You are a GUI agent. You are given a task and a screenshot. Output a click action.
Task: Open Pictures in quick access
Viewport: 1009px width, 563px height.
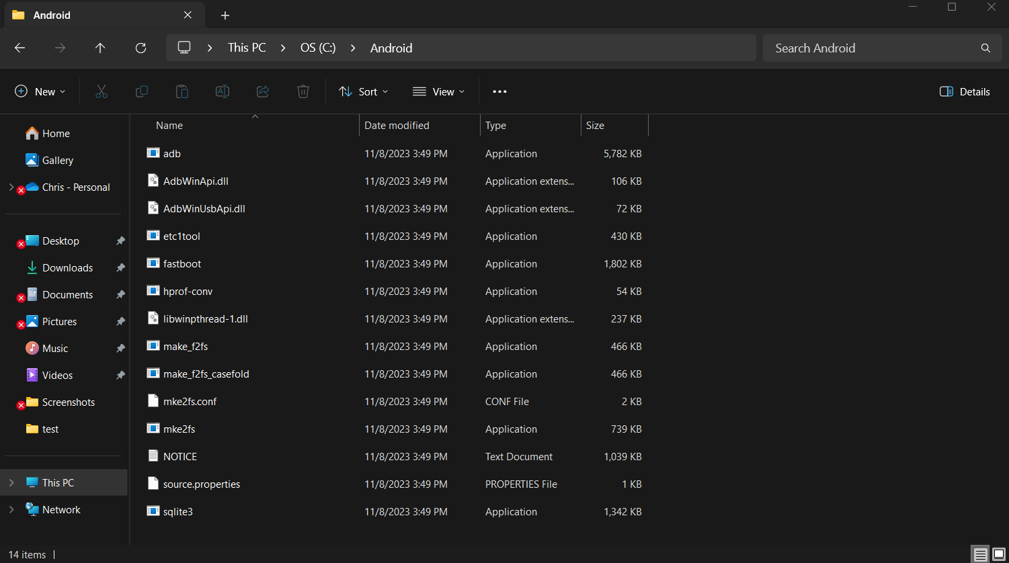[59, 321]
